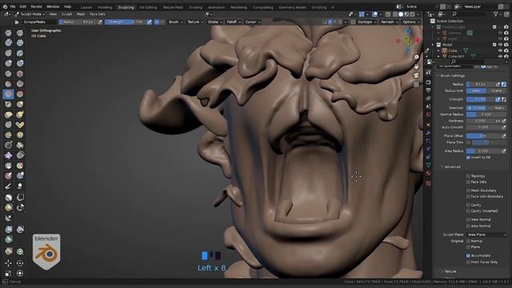Click the viewport pan hand gizmo
This screenshot has width=512, height=288.
click(416, 66)
